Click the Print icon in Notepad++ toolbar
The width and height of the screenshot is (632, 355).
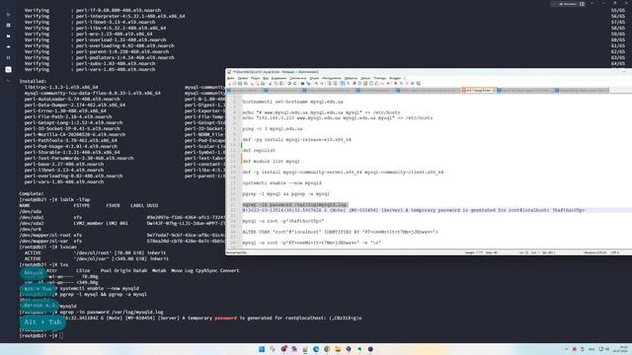263,83
